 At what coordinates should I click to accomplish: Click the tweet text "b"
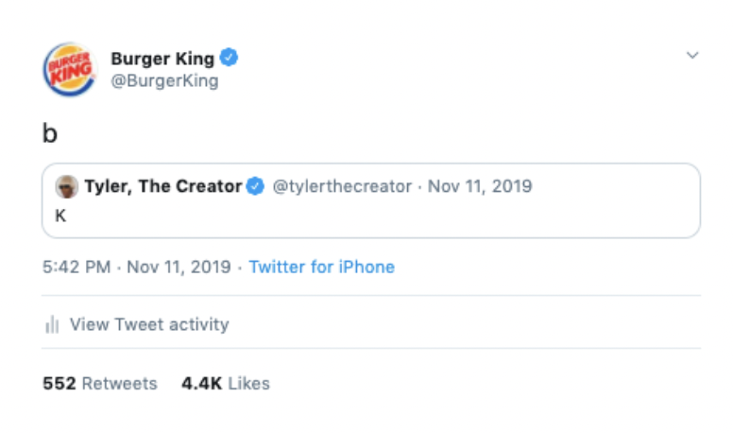point(50,133)
